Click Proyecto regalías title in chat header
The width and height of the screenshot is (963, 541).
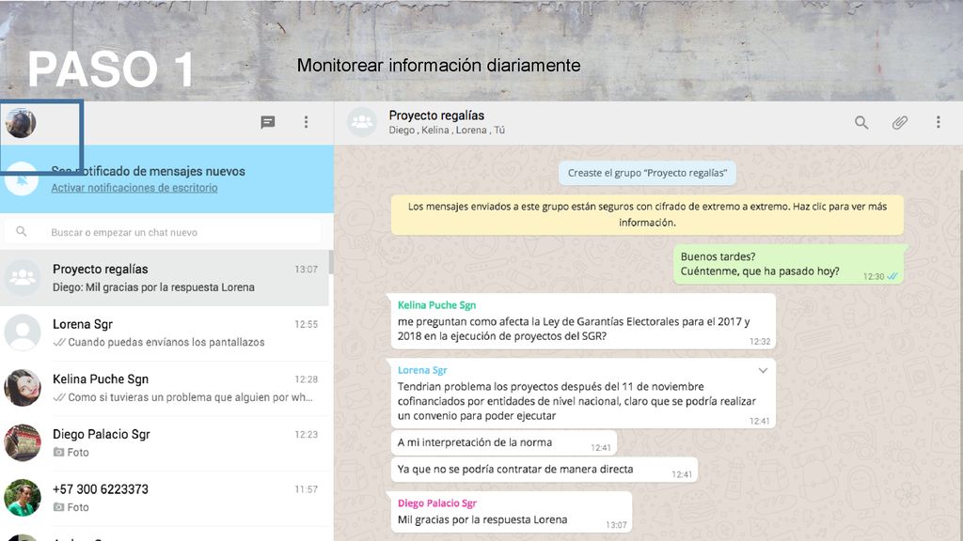click(436, 116)
